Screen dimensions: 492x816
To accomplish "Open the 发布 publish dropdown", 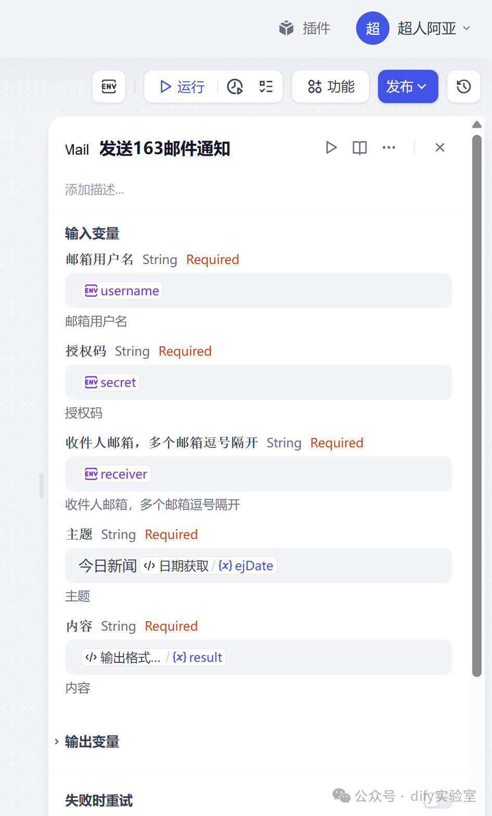I will click(408, 86).
